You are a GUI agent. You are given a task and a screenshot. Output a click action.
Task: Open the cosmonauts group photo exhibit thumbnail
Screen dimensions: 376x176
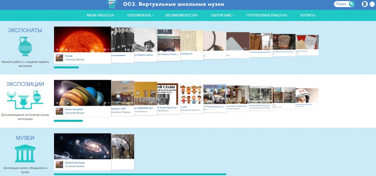pos(122,40)
